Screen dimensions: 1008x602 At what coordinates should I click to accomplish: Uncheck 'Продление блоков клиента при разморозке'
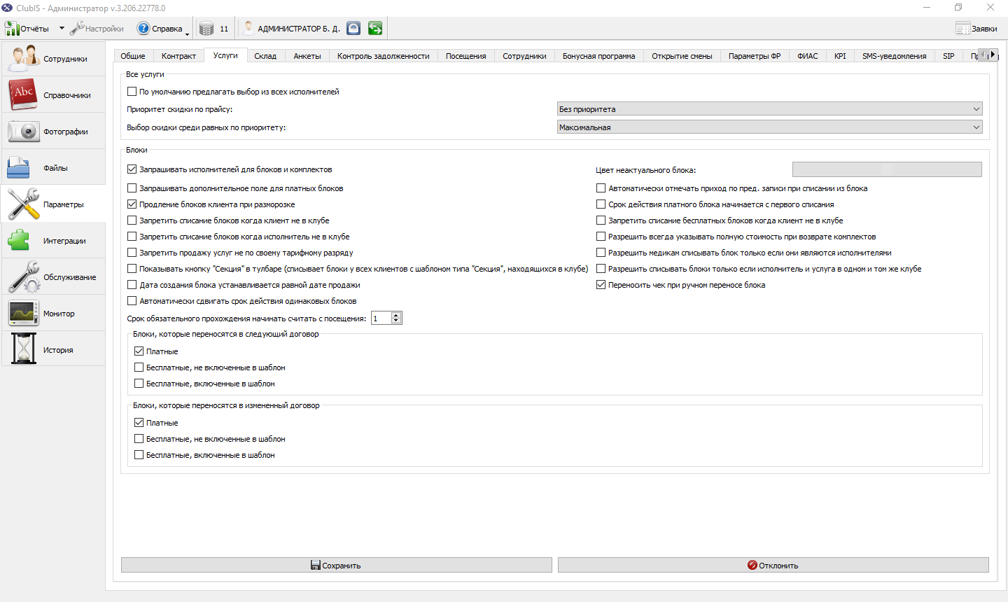tap(132, 204)
